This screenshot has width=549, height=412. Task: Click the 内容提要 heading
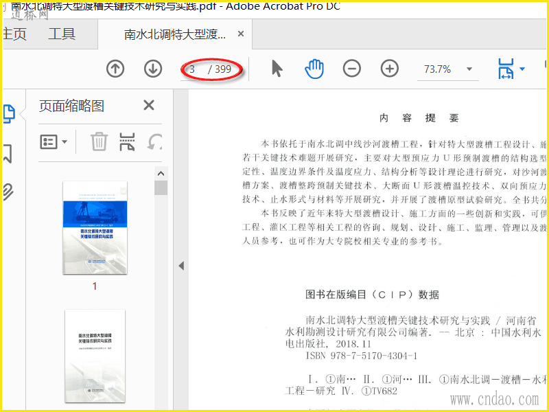click(419, 118)
